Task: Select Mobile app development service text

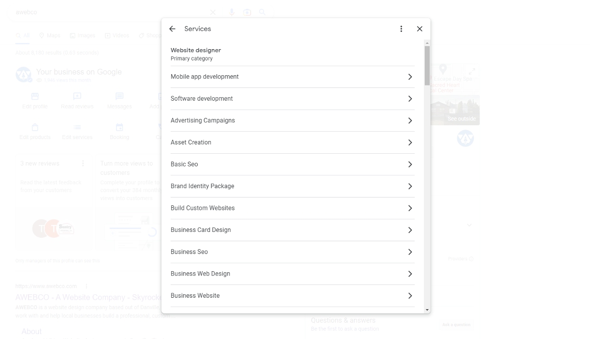Action: coord(205,77)
